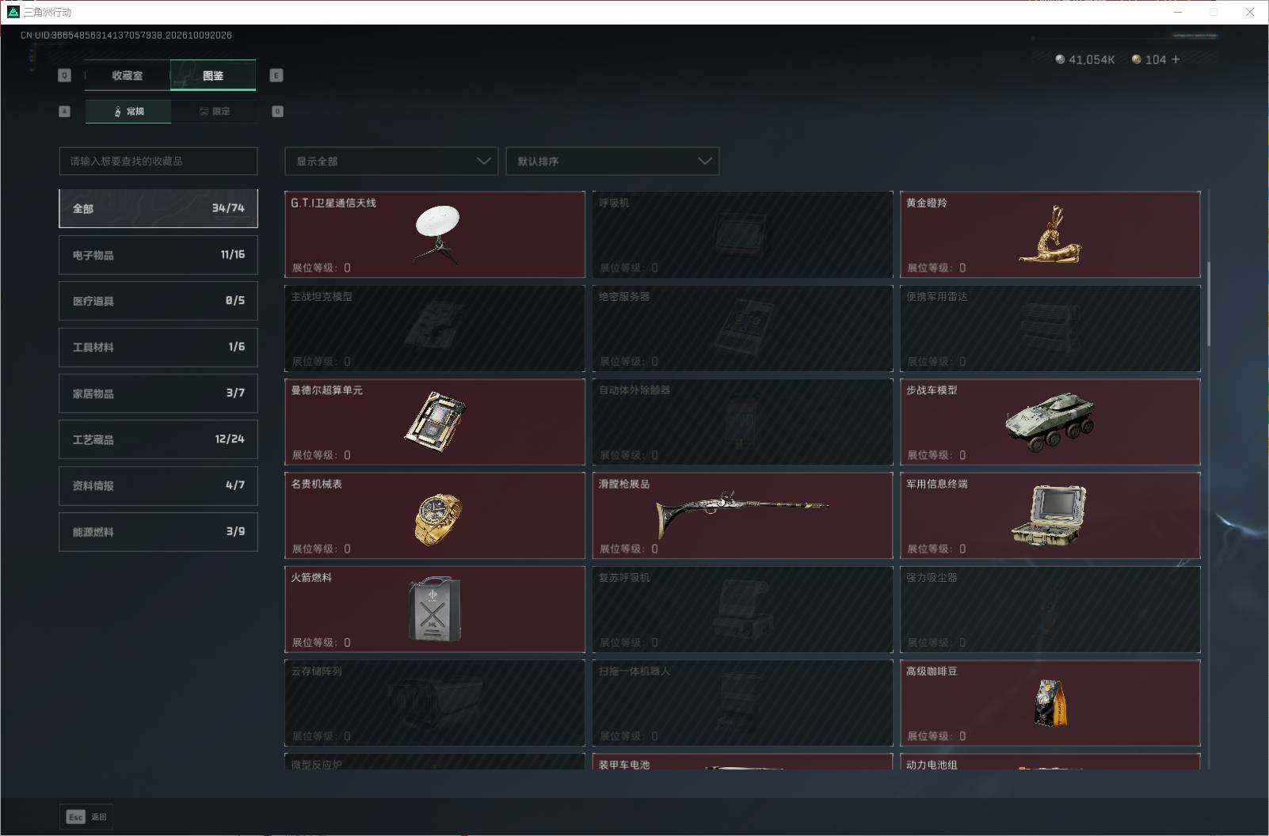The height and width of the screenshot is (836, 1269).
Task: Select the 常规 sub-tab
Action: pos(128,112)
